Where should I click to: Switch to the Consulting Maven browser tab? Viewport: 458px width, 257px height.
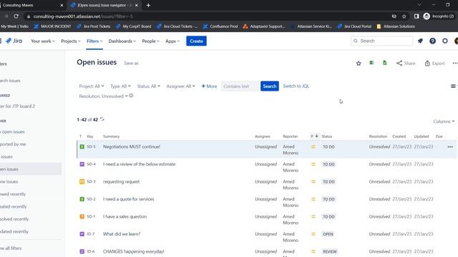tap(31, 5)
